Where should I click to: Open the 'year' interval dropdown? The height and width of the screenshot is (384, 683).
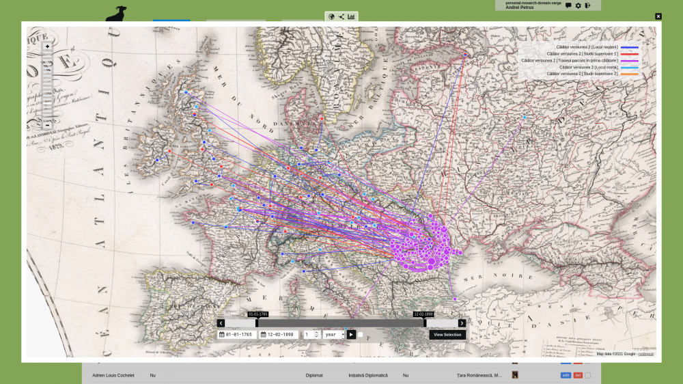pos(333,335)
